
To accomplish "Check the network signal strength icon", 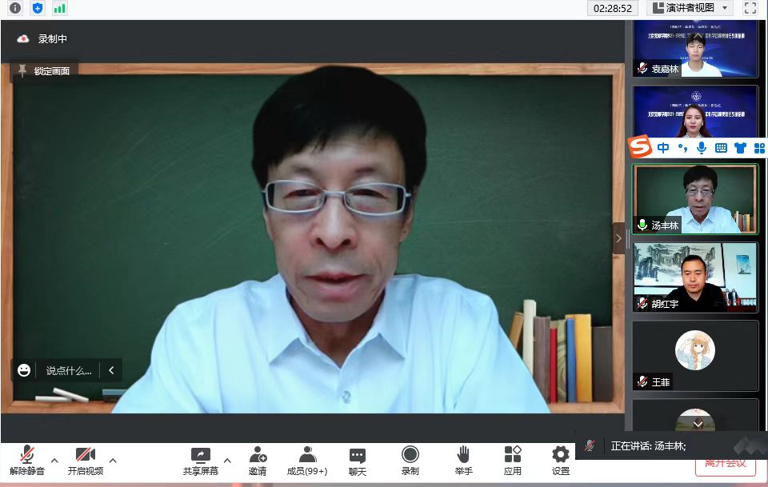I will pyautogui.click(x=60, y=8).
